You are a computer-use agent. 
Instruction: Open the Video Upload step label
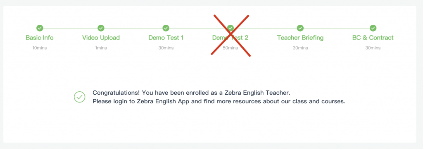[101, 37]
